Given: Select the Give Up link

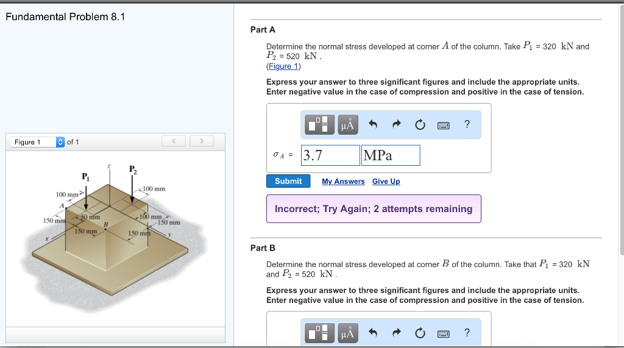Looking at the screenshot, I should pos(386,182).
